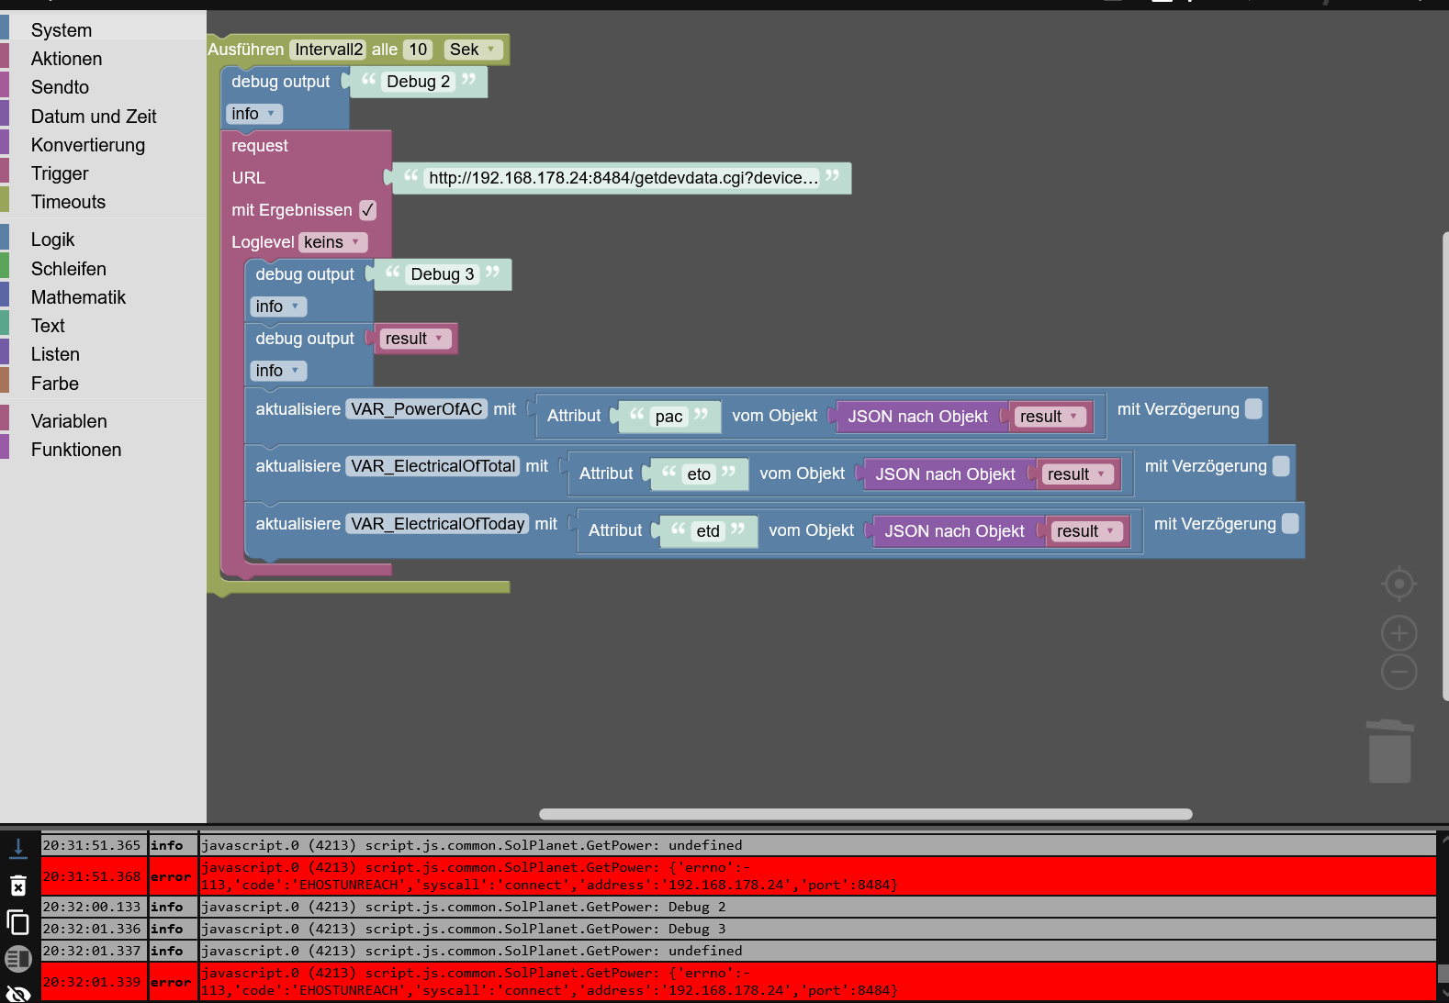
Task: Enable 'mit Verzögerung' for VAR_ElectricalOfToday
Action: click(1290, 523)
